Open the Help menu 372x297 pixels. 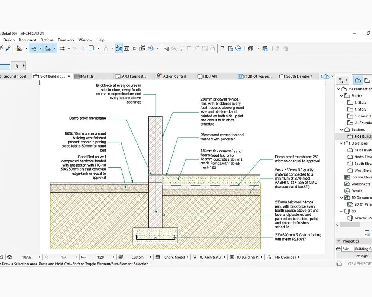100,40
